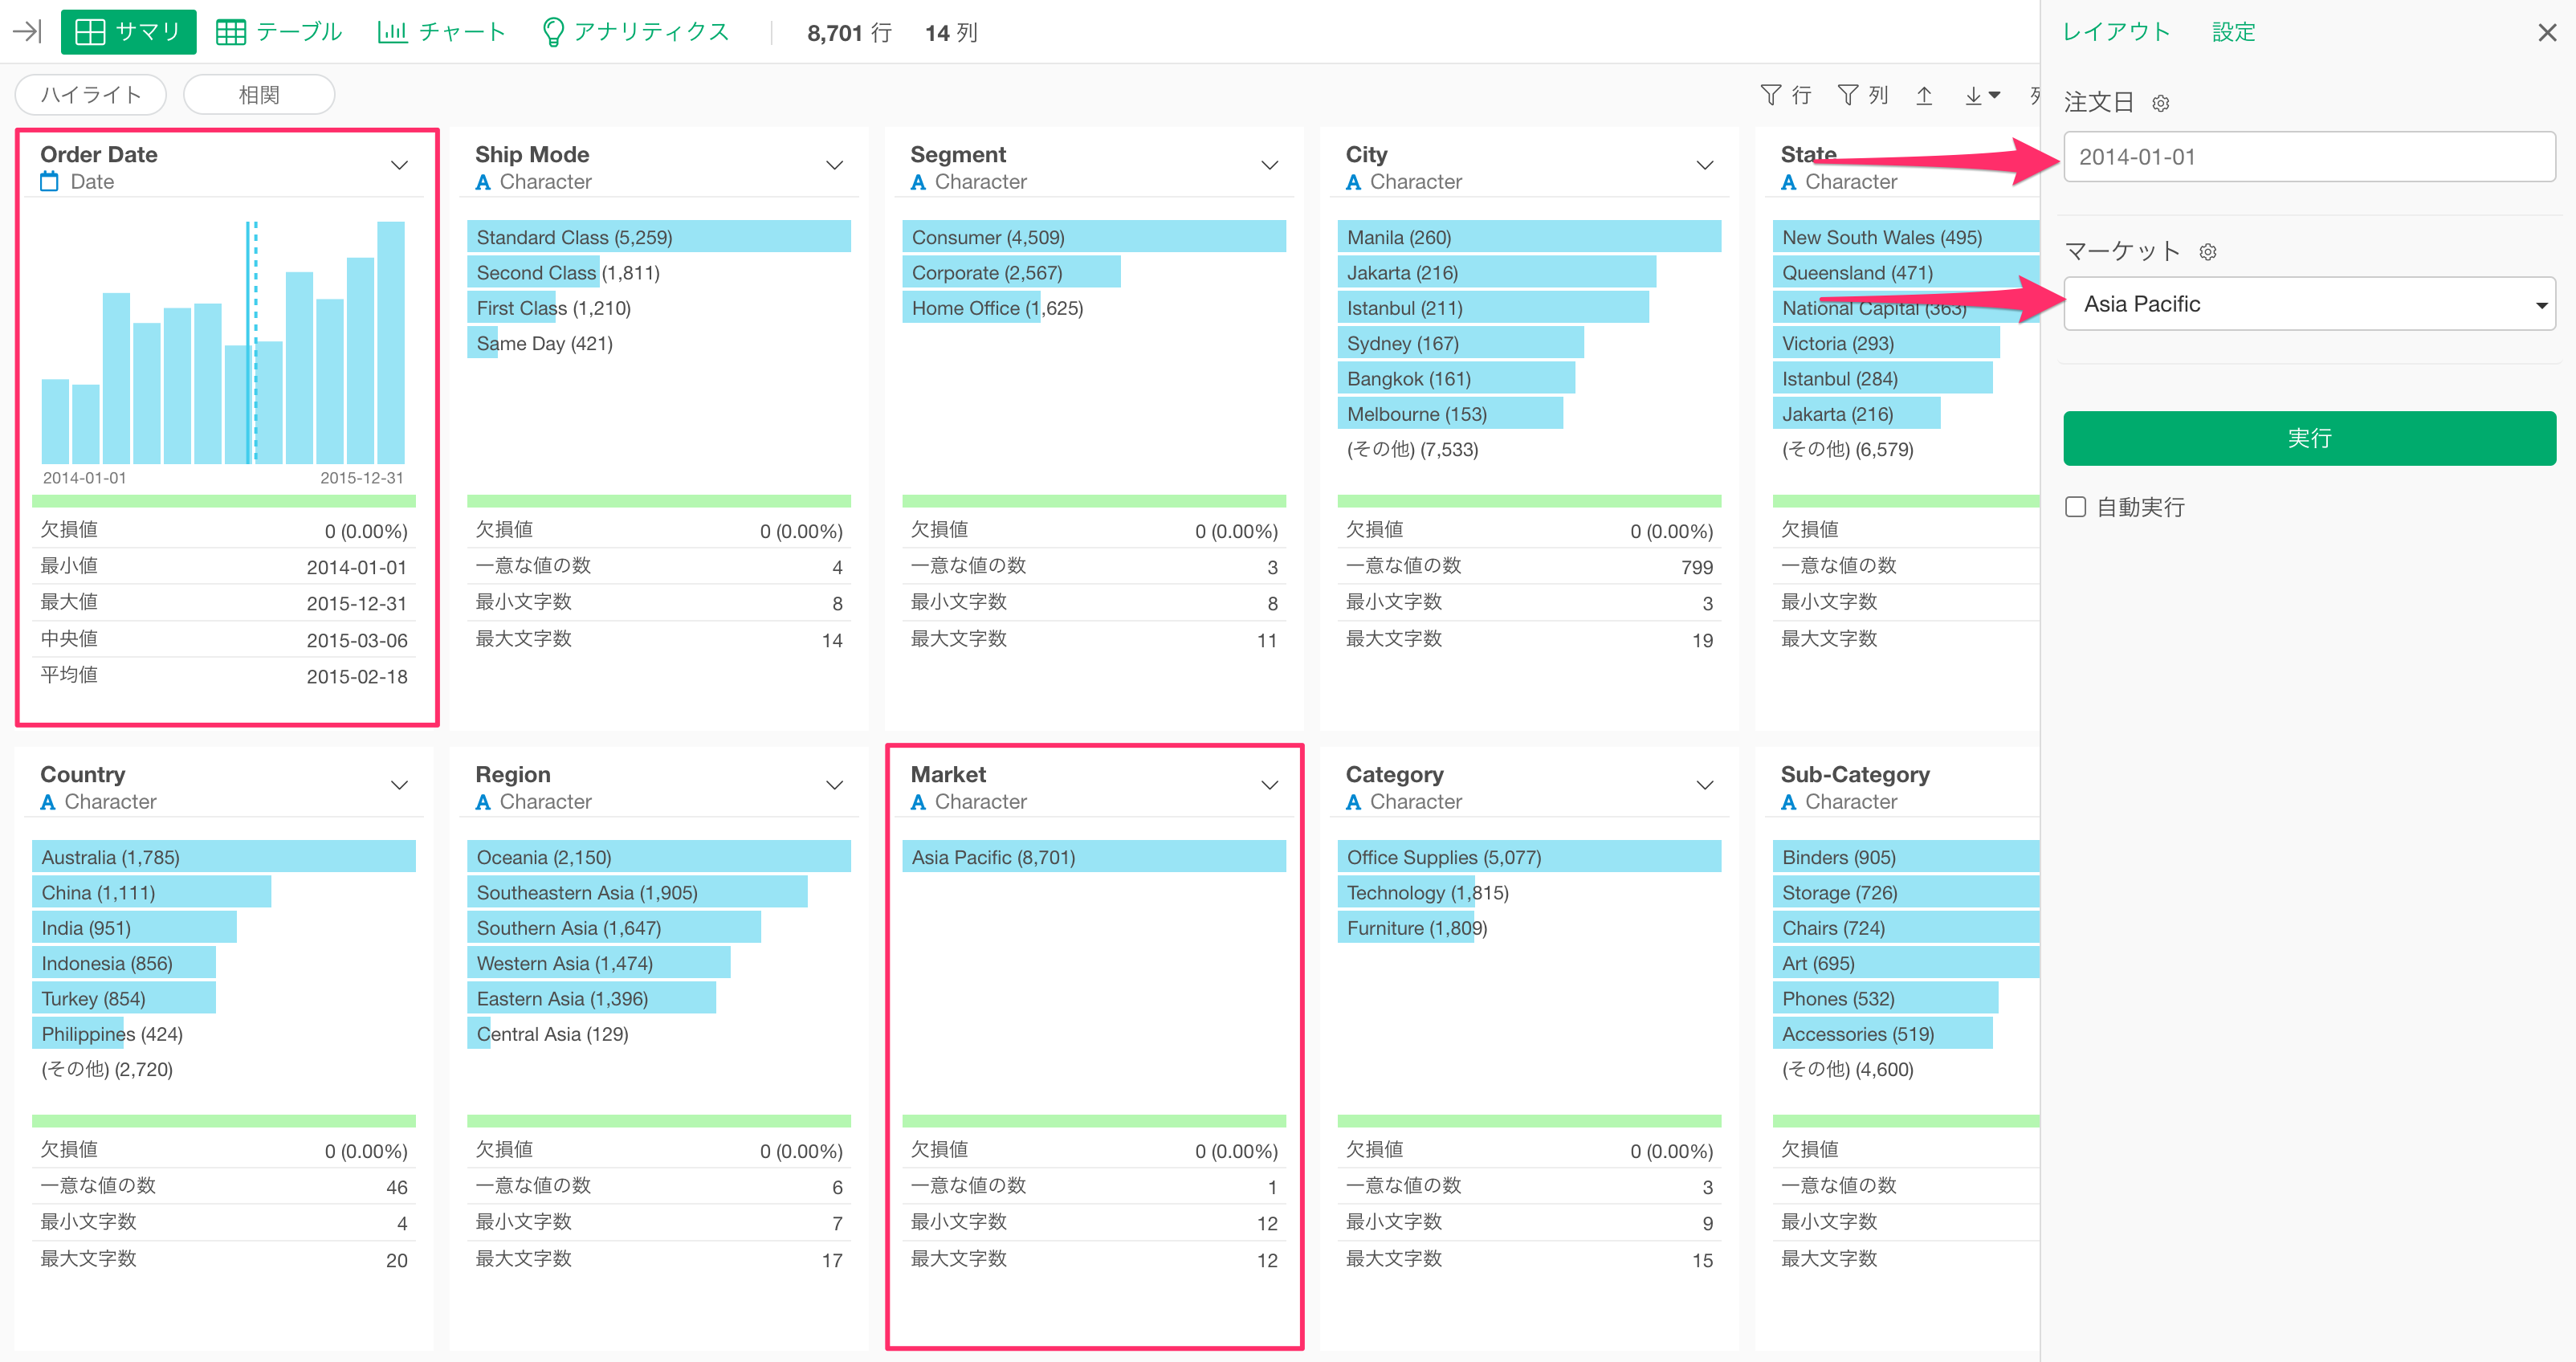Click the New South Wales (495) bar

(1905, 237)
